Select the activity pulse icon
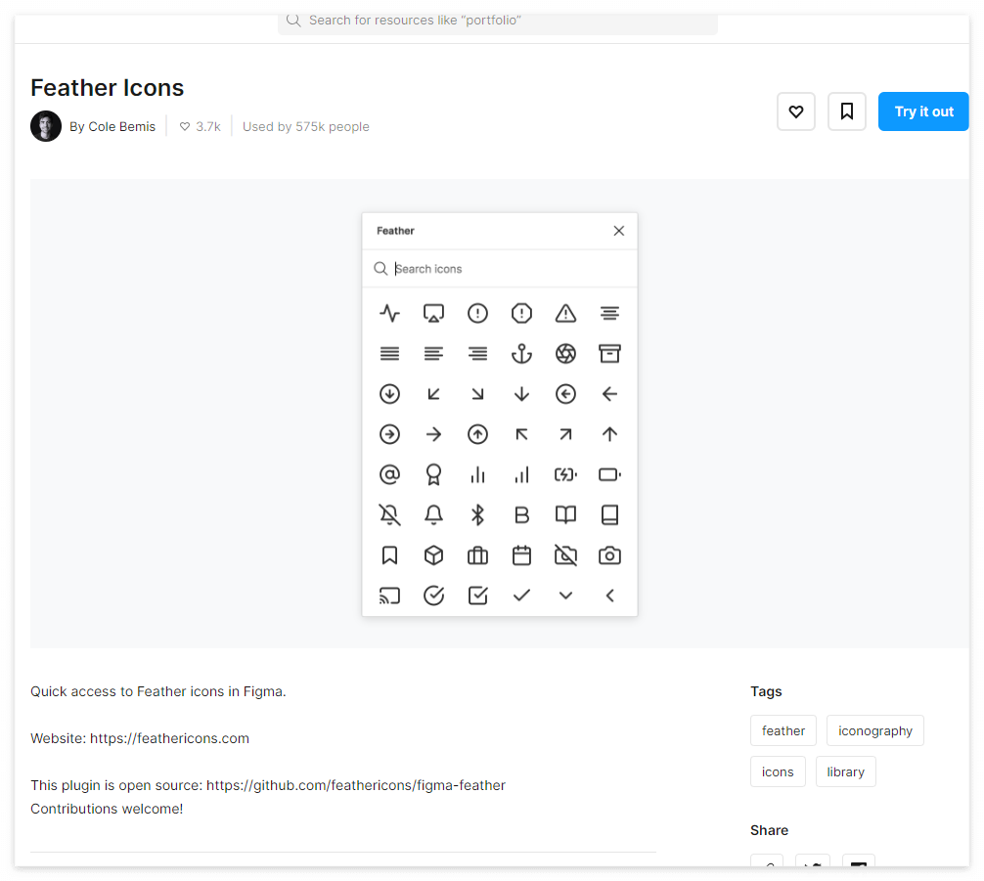 [389, 313]
